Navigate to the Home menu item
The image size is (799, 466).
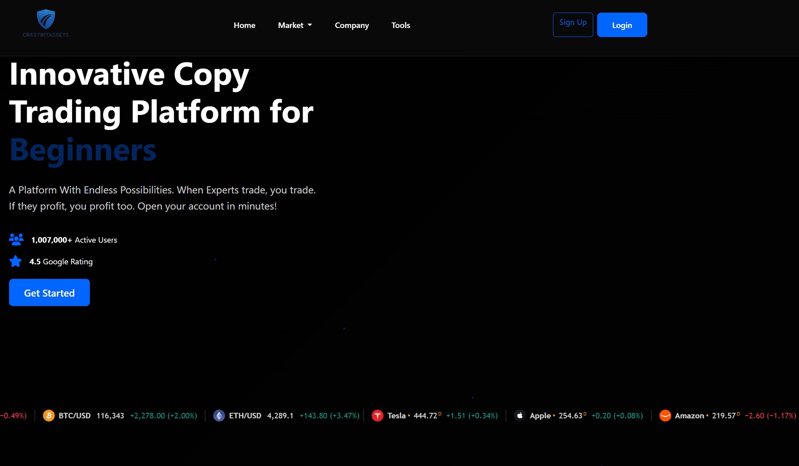(x=244, y=25)
